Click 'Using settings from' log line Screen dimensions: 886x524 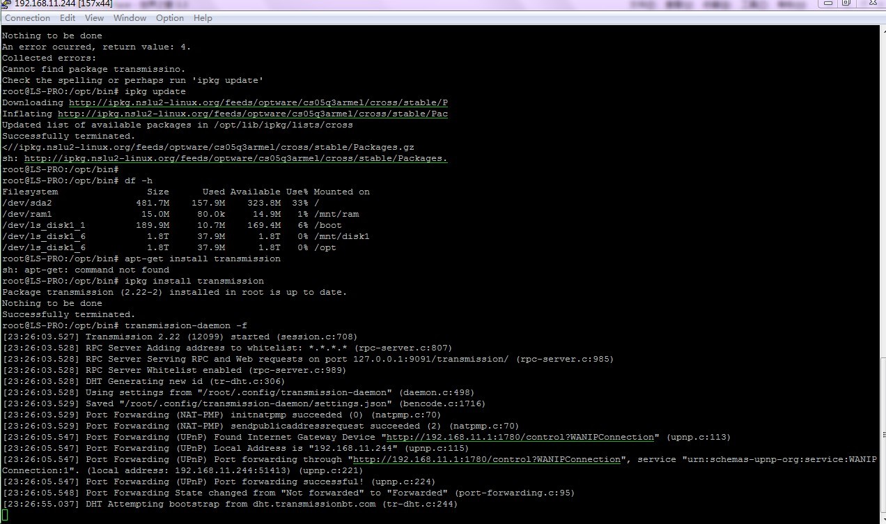(x=239, y=393)
